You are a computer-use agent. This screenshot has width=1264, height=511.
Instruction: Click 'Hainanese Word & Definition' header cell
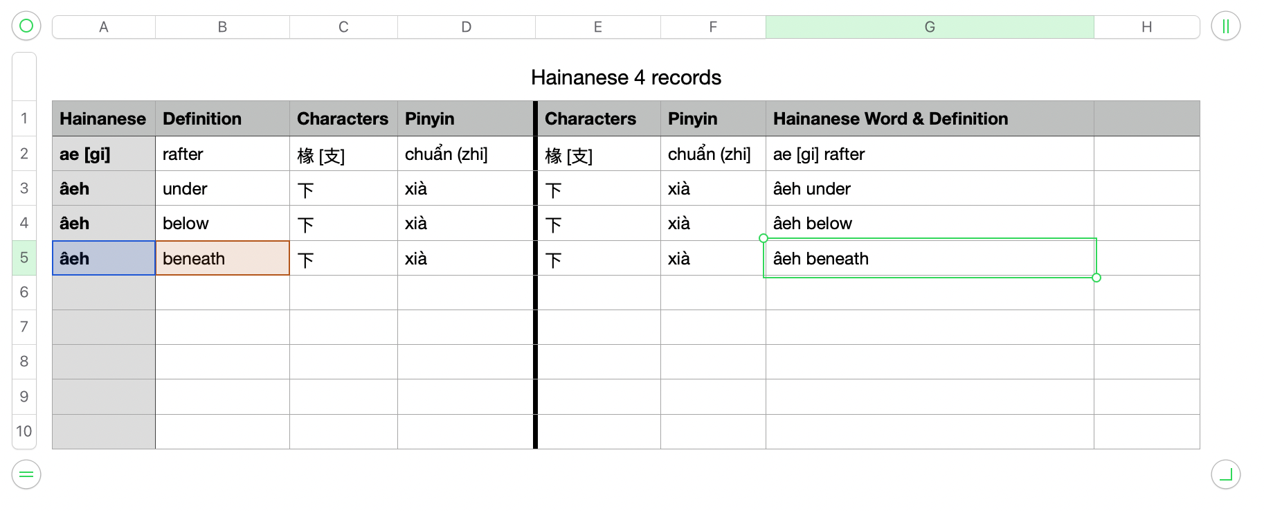tap(930, 118)
